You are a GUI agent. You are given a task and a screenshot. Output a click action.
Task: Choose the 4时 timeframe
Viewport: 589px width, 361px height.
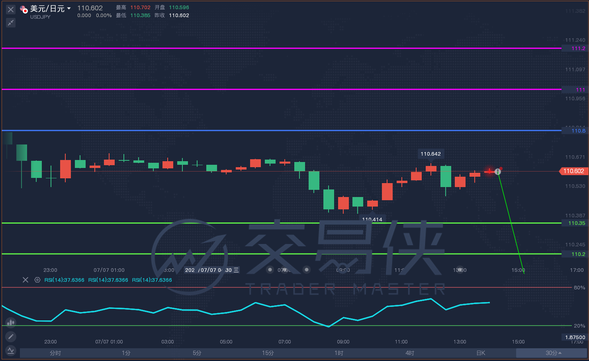click(x=410, y=353)
